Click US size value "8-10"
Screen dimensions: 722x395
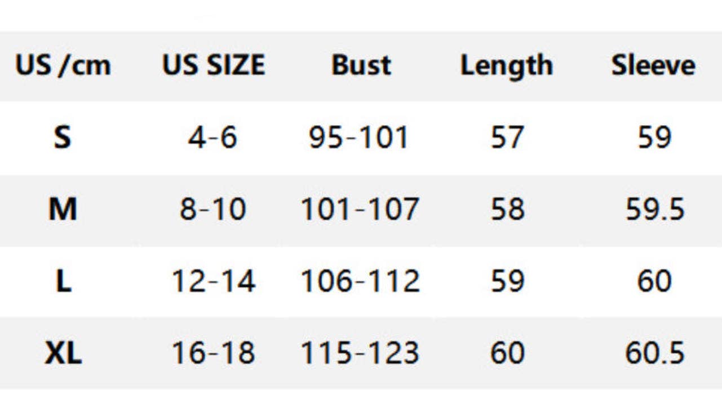pyautogui.click(x=212, y=210)
